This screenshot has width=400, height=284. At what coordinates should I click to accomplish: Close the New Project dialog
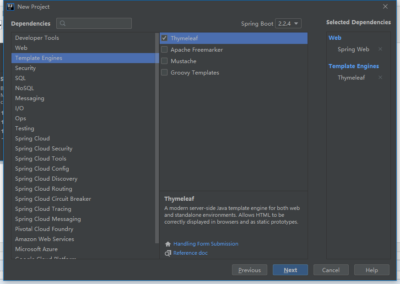click(385, 6)
